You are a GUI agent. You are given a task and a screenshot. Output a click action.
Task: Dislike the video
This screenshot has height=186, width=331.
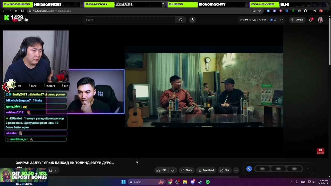click(172, 170)
